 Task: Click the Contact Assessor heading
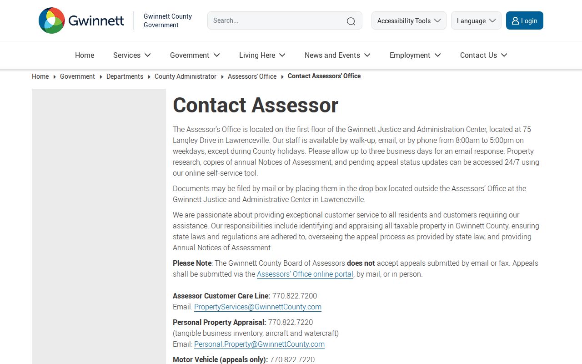[x=256, y=105]
